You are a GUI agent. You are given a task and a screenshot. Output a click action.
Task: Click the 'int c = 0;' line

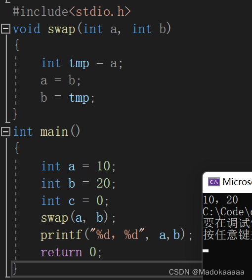(x=75, y=200)
